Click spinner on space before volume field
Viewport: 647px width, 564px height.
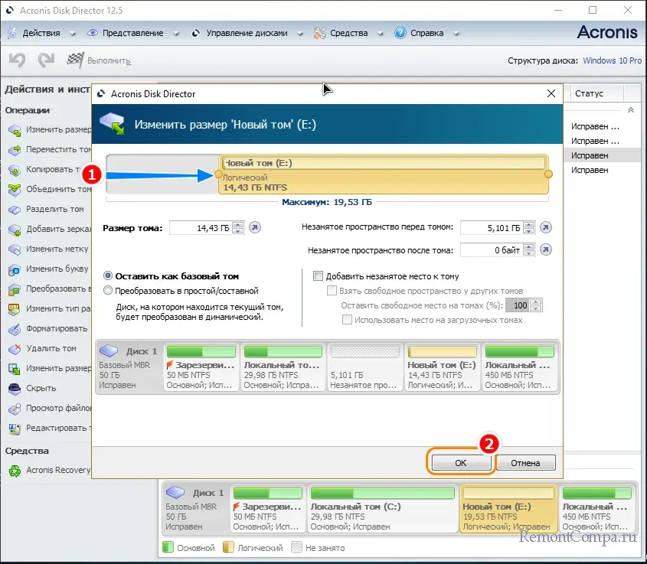(x=528, y=227)
